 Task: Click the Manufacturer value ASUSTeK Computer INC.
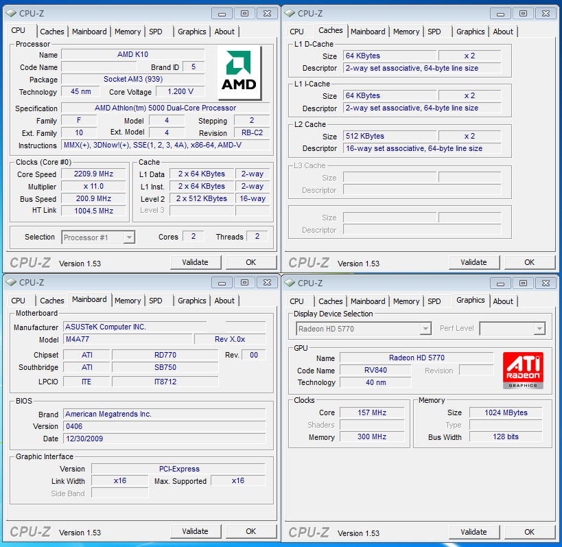coord(165,327)
